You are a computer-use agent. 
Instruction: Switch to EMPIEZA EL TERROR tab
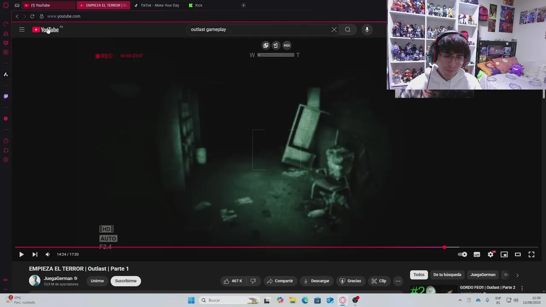tap(103, 5)
